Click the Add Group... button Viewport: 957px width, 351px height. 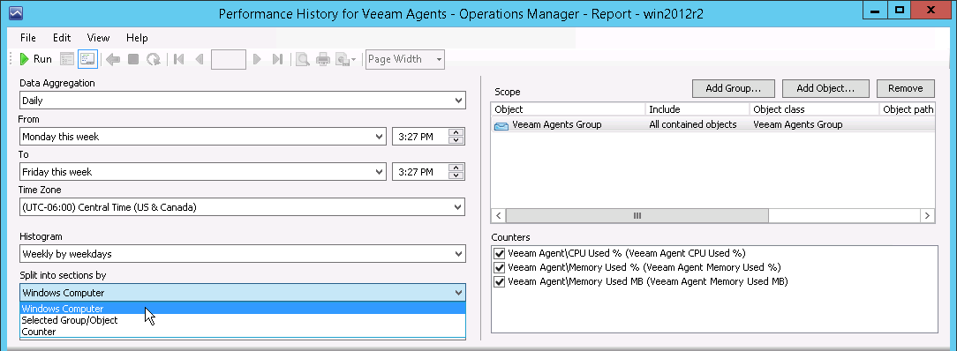click(733, 88)
